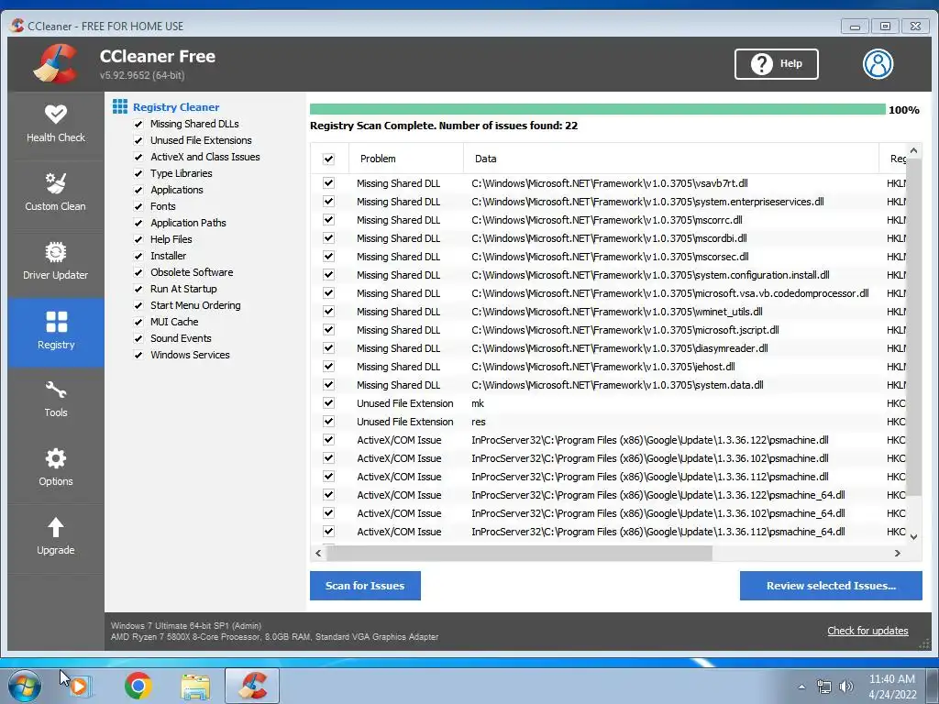Open the Tools section
The image size is (939, 704).
tap(56, 401)
